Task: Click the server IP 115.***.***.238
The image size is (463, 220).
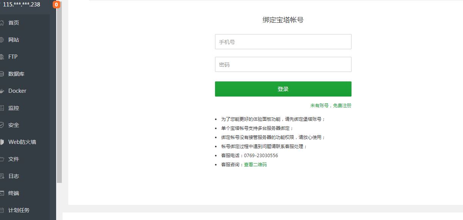Action: (21, 5)
